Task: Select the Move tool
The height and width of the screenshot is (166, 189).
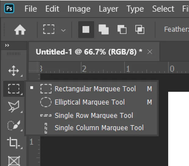Action: point(14,71)
